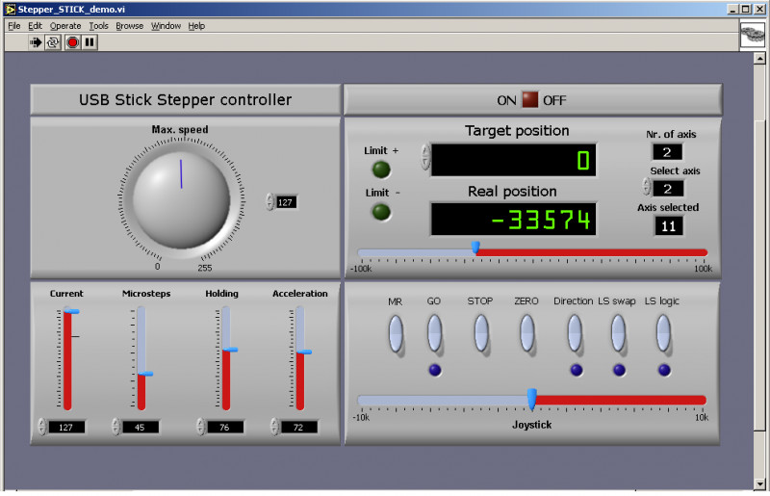Flip the MR toggle switch
770x496 pixels.
[x=396, y=334]
